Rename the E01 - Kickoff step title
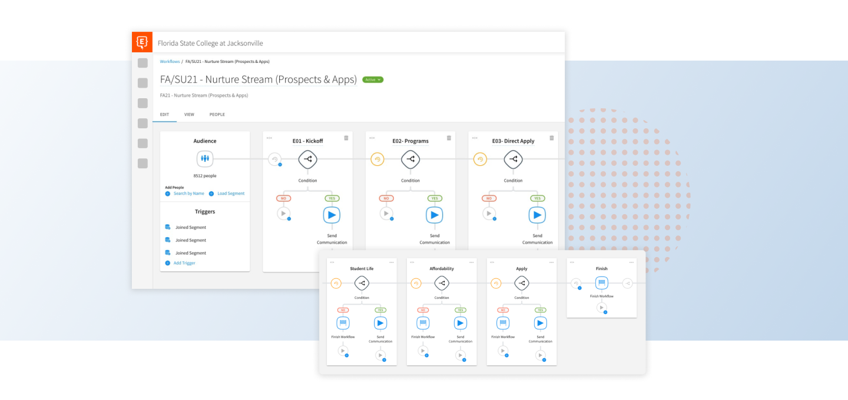 point(307,141)
